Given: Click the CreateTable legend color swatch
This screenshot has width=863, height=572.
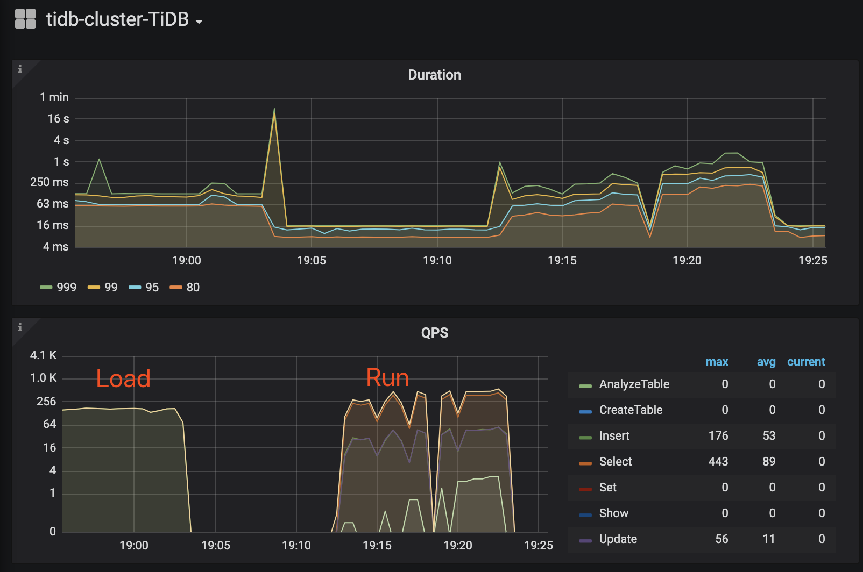Looking at the screenshot, I should [585, 412].
